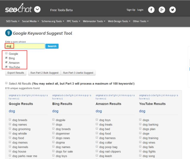Screen dimensions: 190x159
Task: Check the 'dog collar' Amazon result
Action: pos(97,142)
